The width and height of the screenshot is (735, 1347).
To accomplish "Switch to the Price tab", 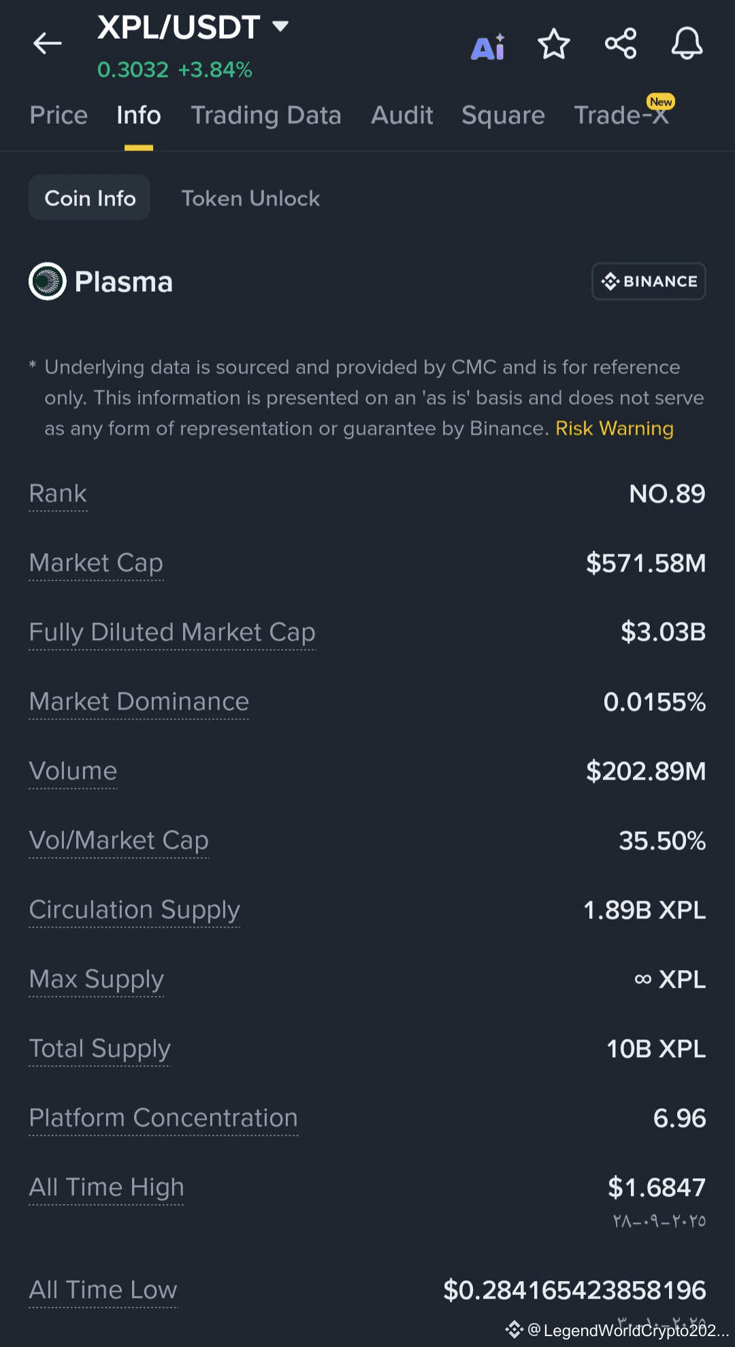I will point(59,116).
